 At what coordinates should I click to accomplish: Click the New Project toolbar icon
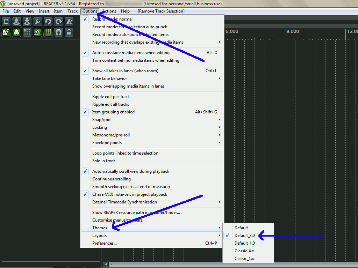pyautogui.click(x=6, y=22)
